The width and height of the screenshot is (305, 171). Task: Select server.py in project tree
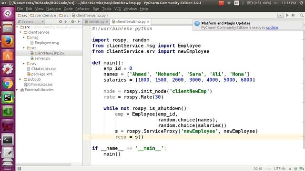(40, 58)
